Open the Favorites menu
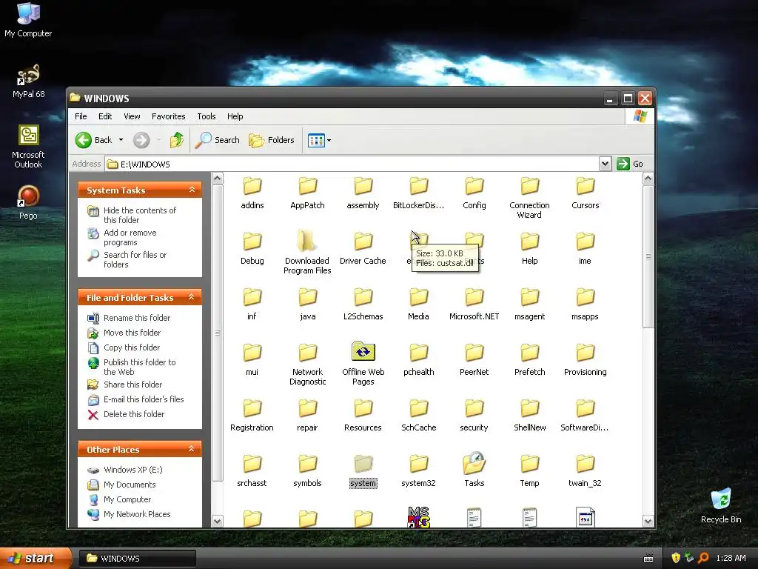This screenshot has height=569, width=758. click(x=168, y=116)
